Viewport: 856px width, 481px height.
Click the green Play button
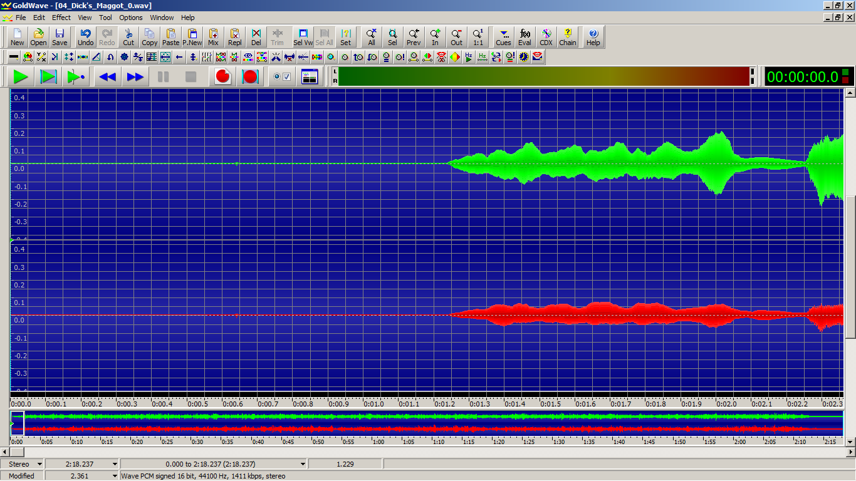point(21,77)
